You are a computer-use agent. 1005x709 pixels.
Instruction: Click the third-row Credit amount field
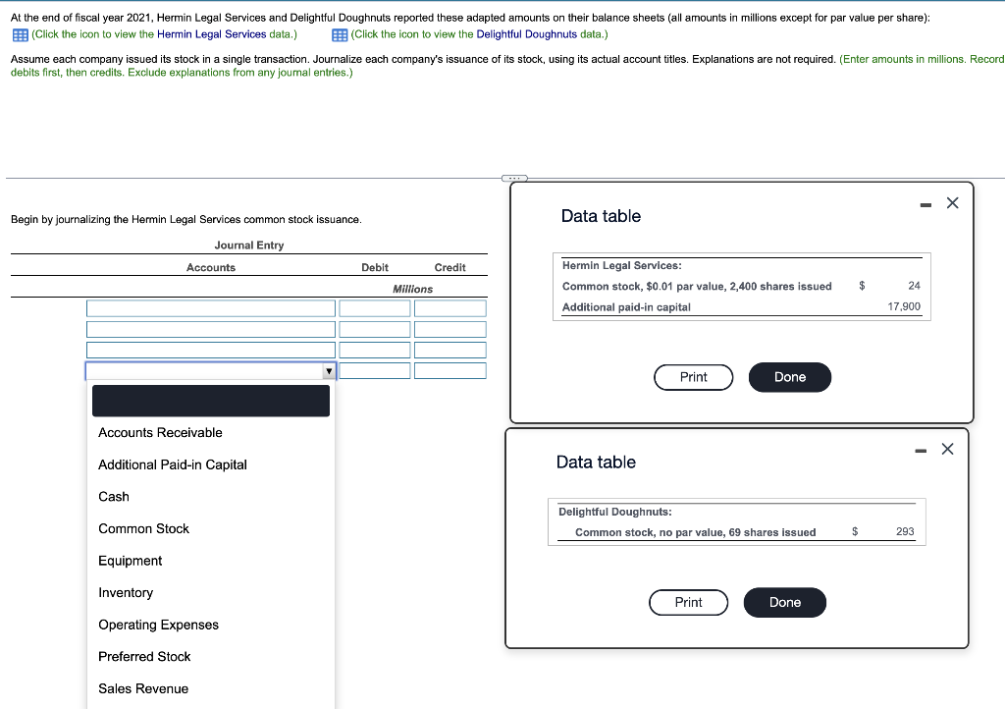coord(450,350)
